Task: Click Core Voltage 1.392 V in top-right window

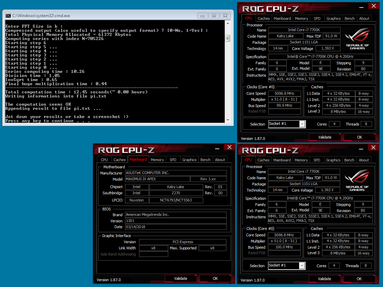Action: tap(328, 49)
